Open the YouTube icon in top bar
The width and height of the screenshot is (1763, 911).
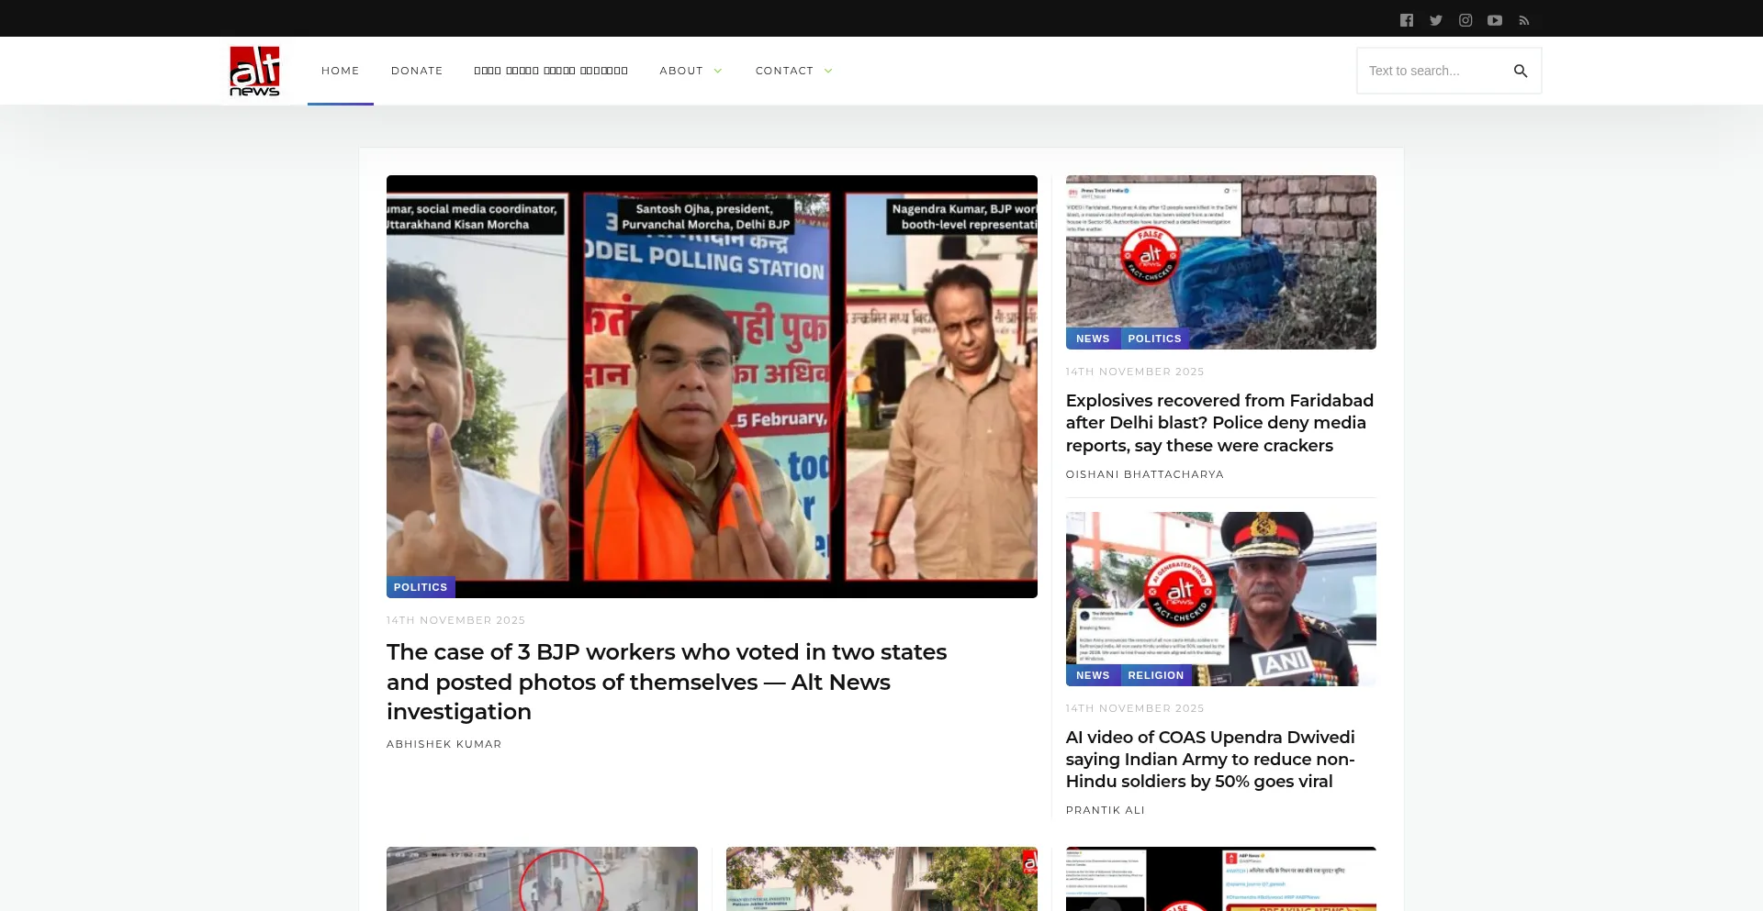1494,20
